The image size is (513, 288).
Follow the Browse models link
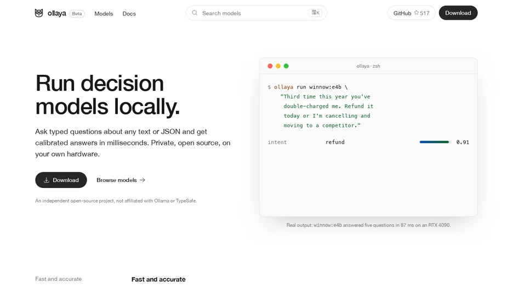pyautogui.click(x=121, y=180)
